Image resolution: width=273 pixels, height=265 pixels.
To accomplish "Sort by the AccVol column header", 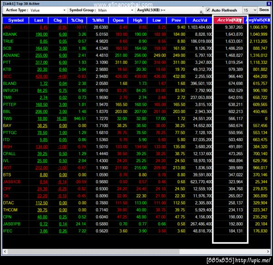I will [x=200, y=20].
